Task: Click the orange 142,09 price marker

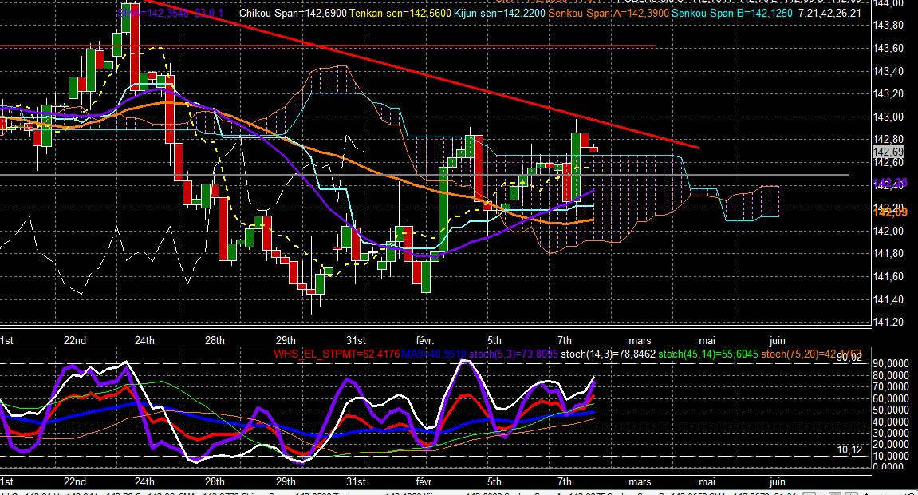Action: [x=889, y=212]
